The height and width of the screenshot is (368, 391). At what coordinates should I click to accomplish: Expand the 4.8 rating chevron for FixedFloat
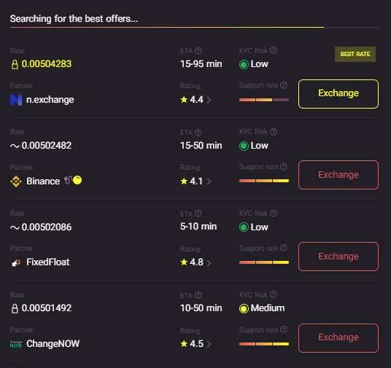click(x=209, y=263)
